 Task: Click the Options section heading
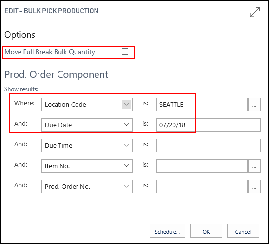pyautogui.click(x=19, y=35)
